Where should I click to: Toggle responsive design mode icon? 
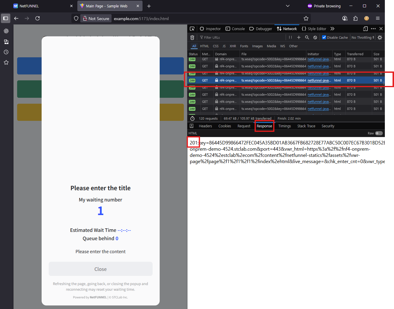tap(365, 29)
